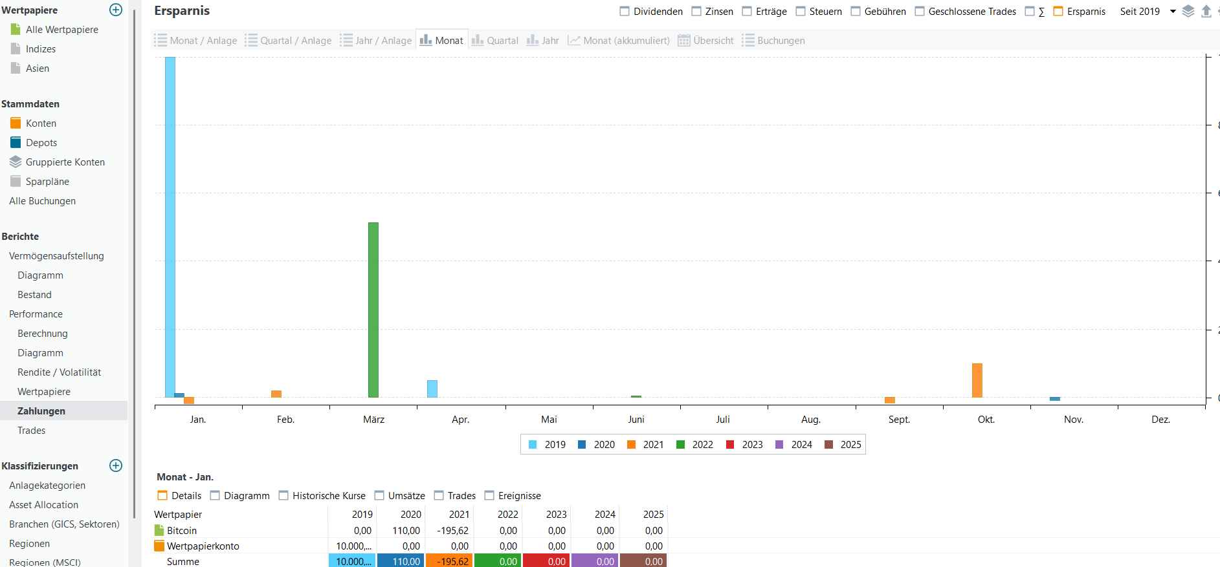Click the Gruppierte Konten layers icon
This screenshot has width=1220, height=567.
click(x=16, y=162)
